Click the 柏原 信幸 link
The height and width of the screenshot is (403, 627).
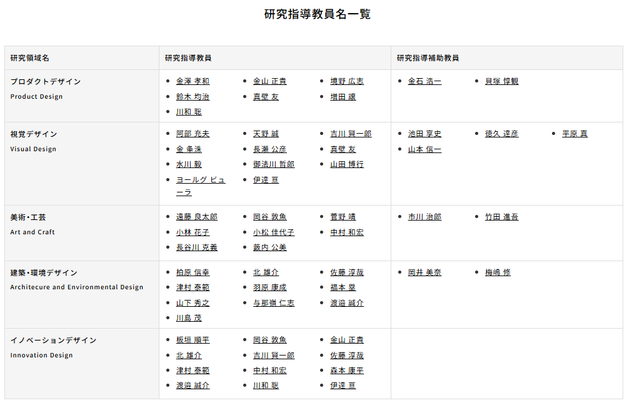click(x=193, y=272)
